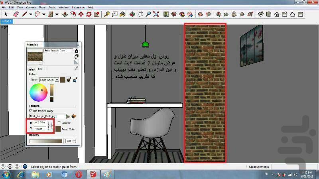The height and width of the screenshot is (179, 319).
Task: Open the 3D Warehouse icon
Action: click(x=174, y=14)
